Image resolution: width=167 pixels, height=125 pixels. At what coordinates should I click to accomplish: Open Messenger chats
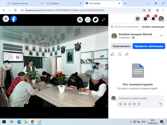[x=145, y=19]
